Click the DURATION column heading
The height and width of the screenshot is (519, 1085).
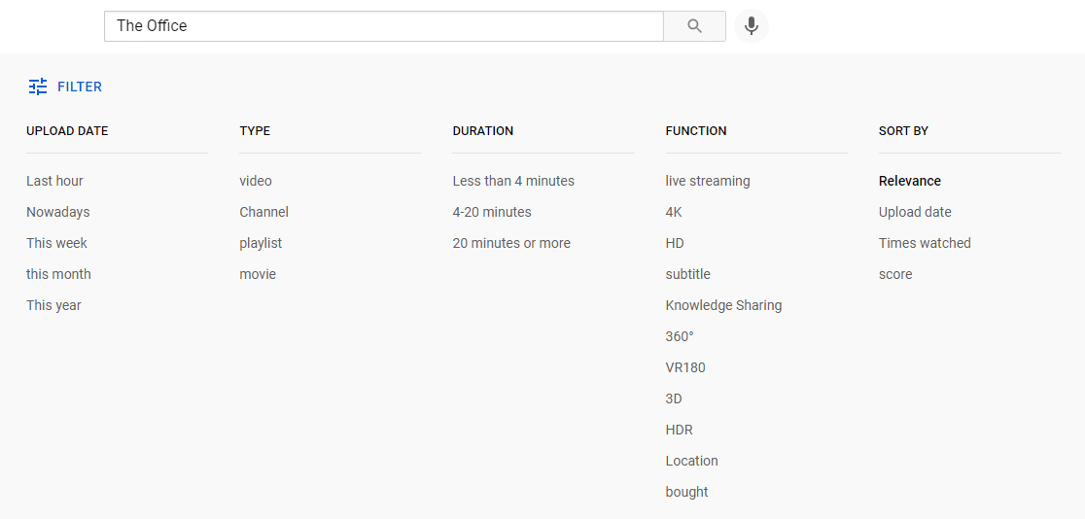click(483, 131)
